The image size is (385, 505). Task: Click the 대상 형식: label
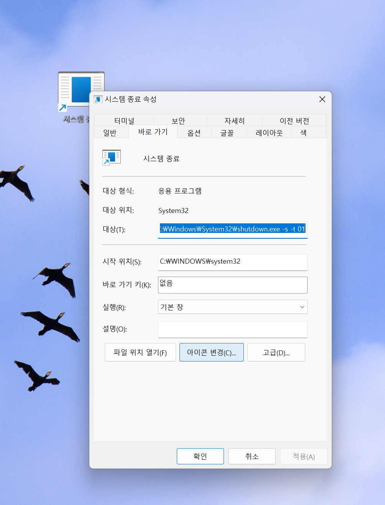[x=118, y=191]
